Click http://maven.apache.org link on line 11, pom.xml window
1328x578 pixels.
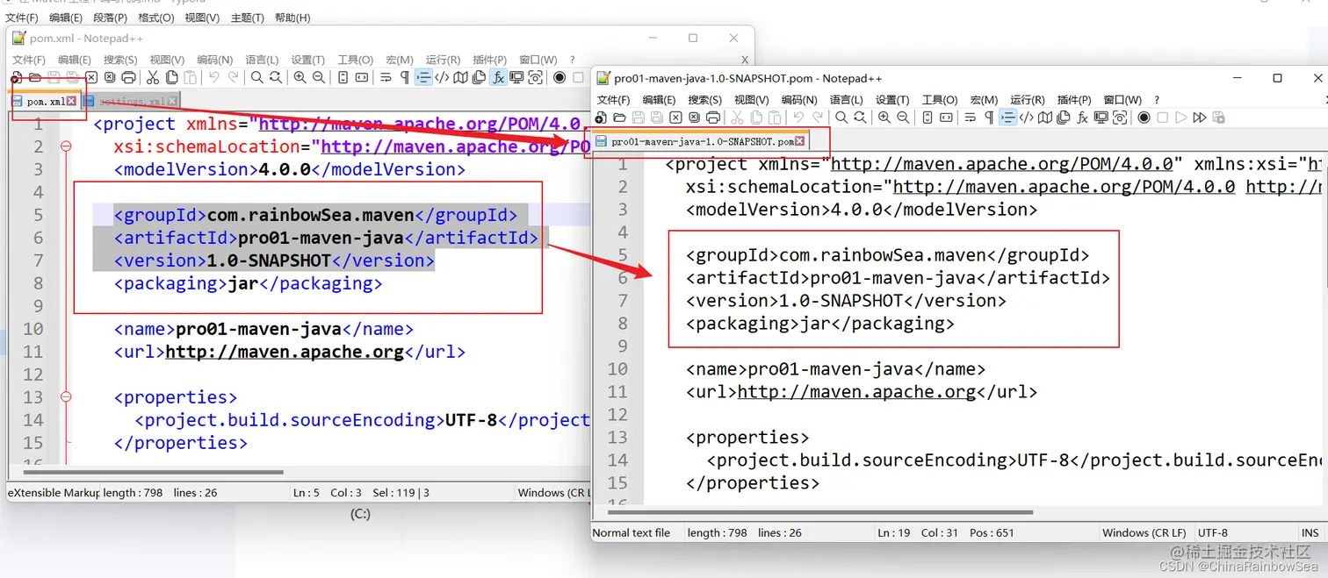(285, 352)
